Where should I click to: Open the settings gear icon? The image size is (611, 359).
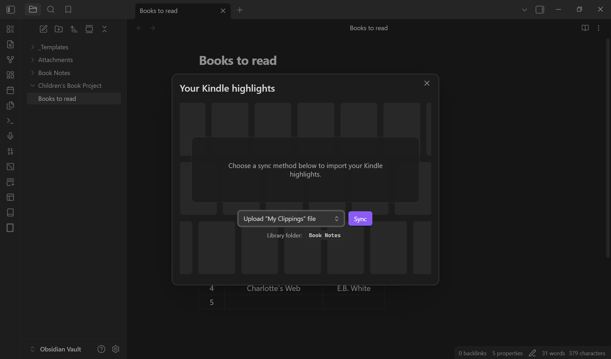[116, 349]
